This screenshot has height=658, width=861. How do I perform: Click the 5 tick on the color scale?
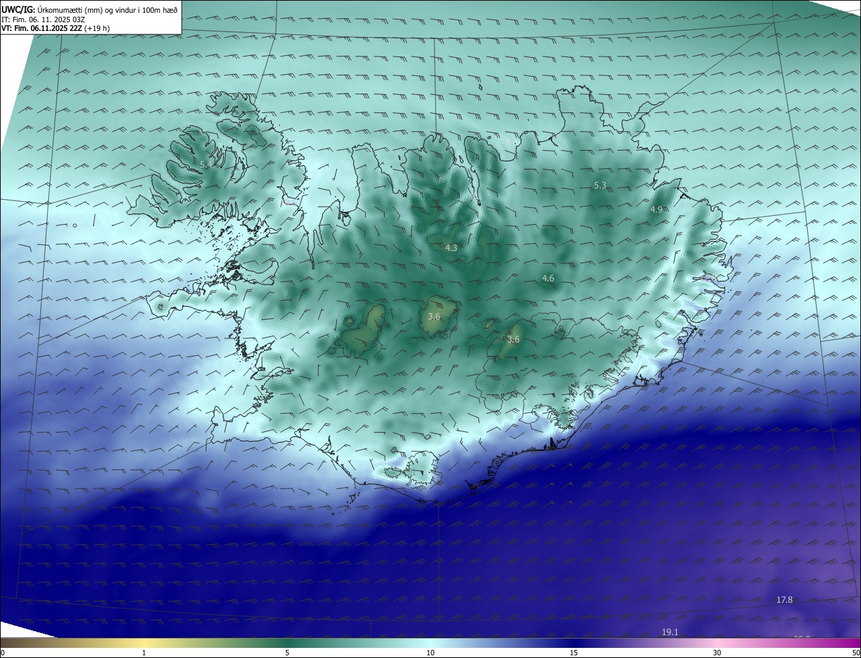[287, 653]
